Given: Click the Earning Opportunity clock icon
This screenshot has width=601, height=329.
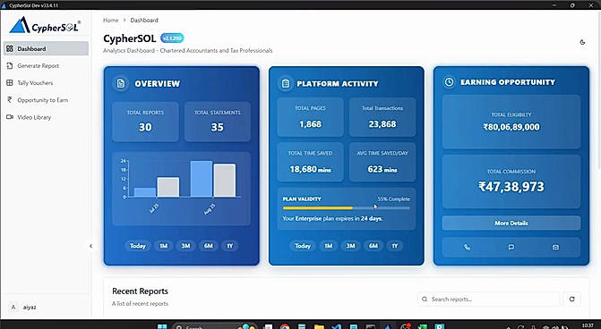Looking at the screenshot, I should tap(450, 82).
